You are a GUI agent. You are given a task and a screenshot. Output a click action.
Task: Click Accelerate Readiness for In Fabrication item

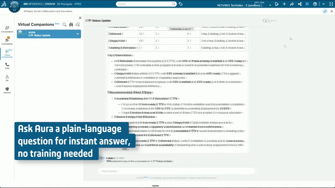pyautogui.click(x=147, y=99)
